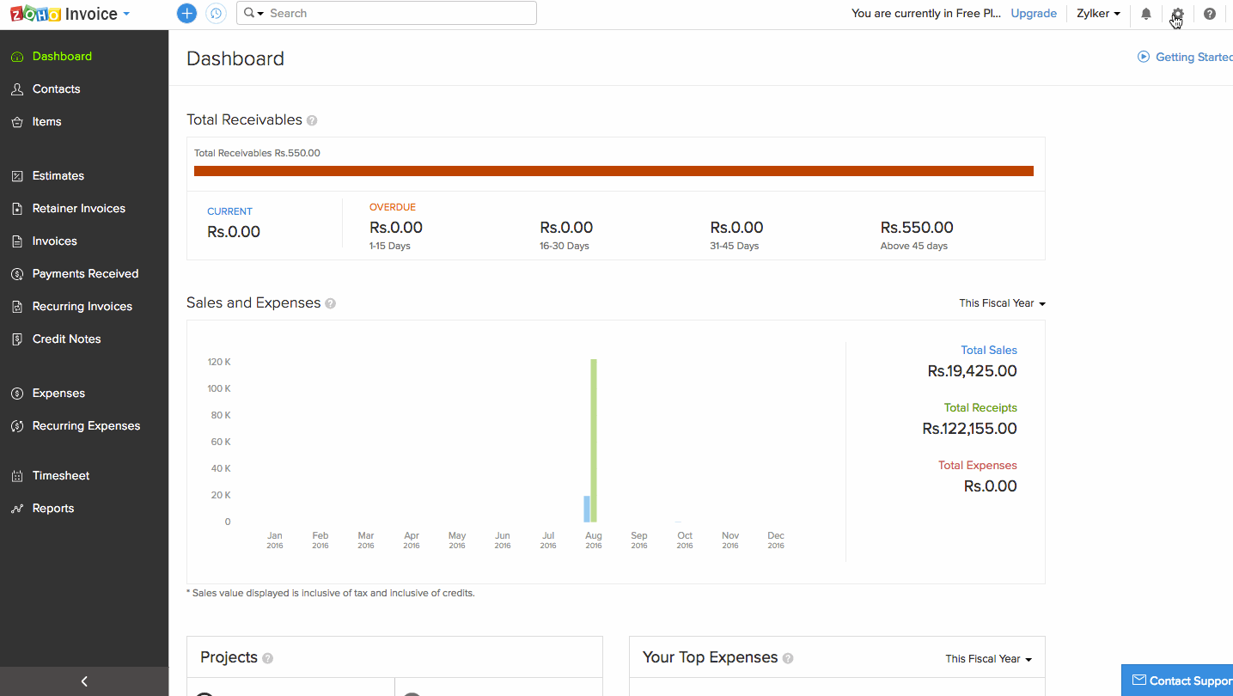Expand the search filter dropdown arrow
Viewport: 1233px width, 696px height.
[x=254, y=13]
